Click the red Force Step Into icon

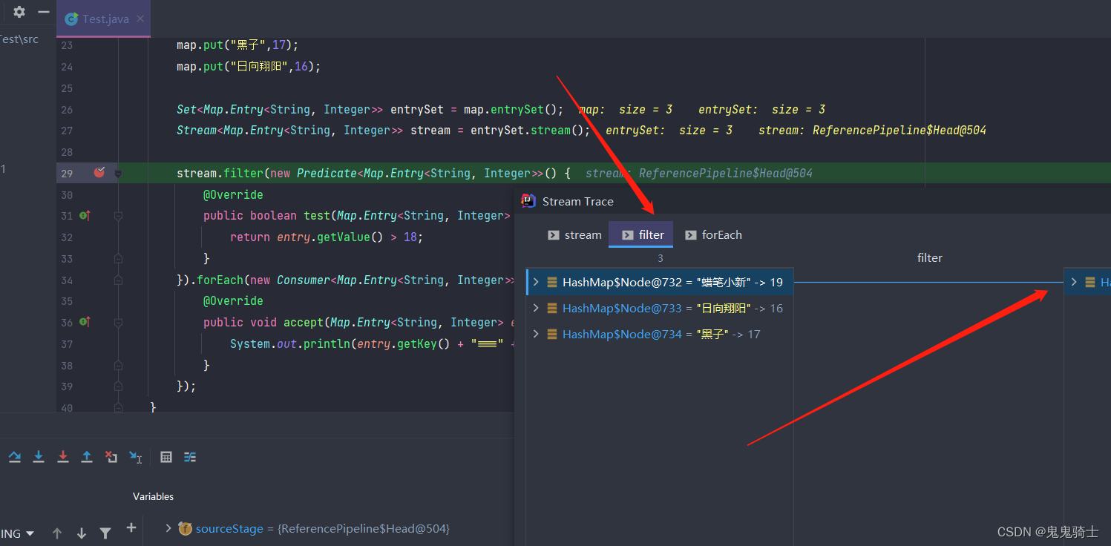click(x=63, y=457)
